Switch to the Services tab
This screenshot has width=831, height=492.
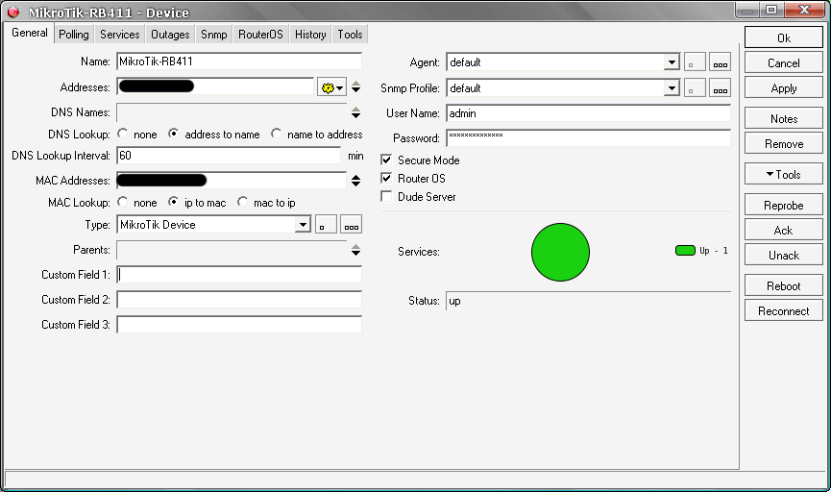tap(120, 35)
